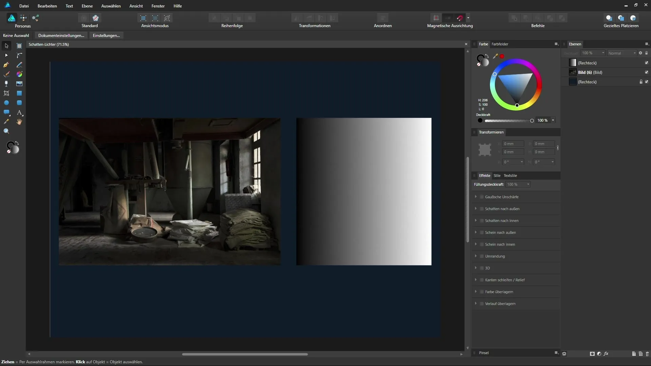Click the Dokumenteinstellungen... button
Image resolution: width=651 pixels, height=366 pixels.
click(x=61, y=36)
